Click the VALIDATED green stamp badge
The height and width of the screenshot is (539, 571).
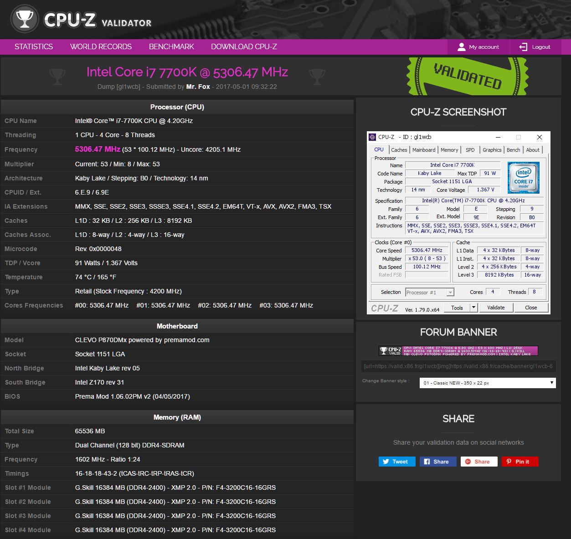pyautogui.click(x=467, y=76)
